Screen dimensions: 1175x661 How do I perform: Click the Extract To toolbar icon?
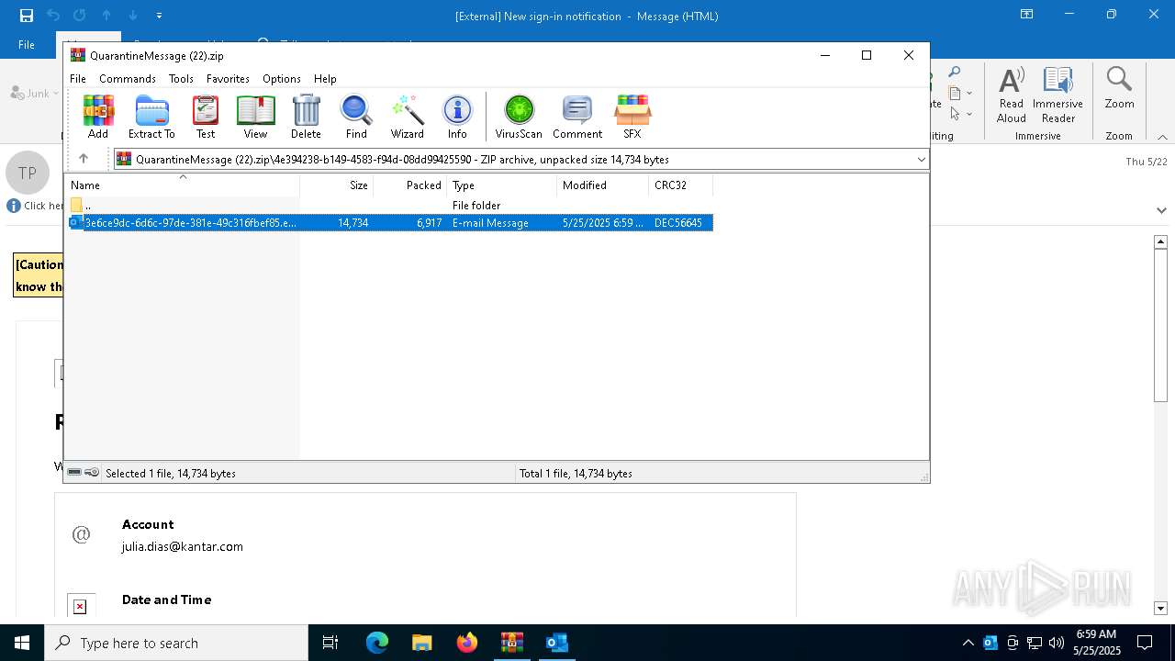click(151, 117)
